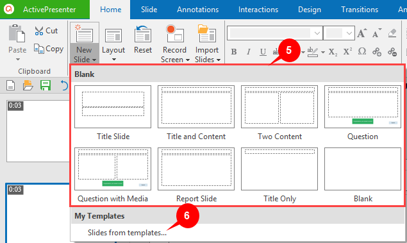Click the New Slide icon
Screen dimensions: 407x243
85,34
